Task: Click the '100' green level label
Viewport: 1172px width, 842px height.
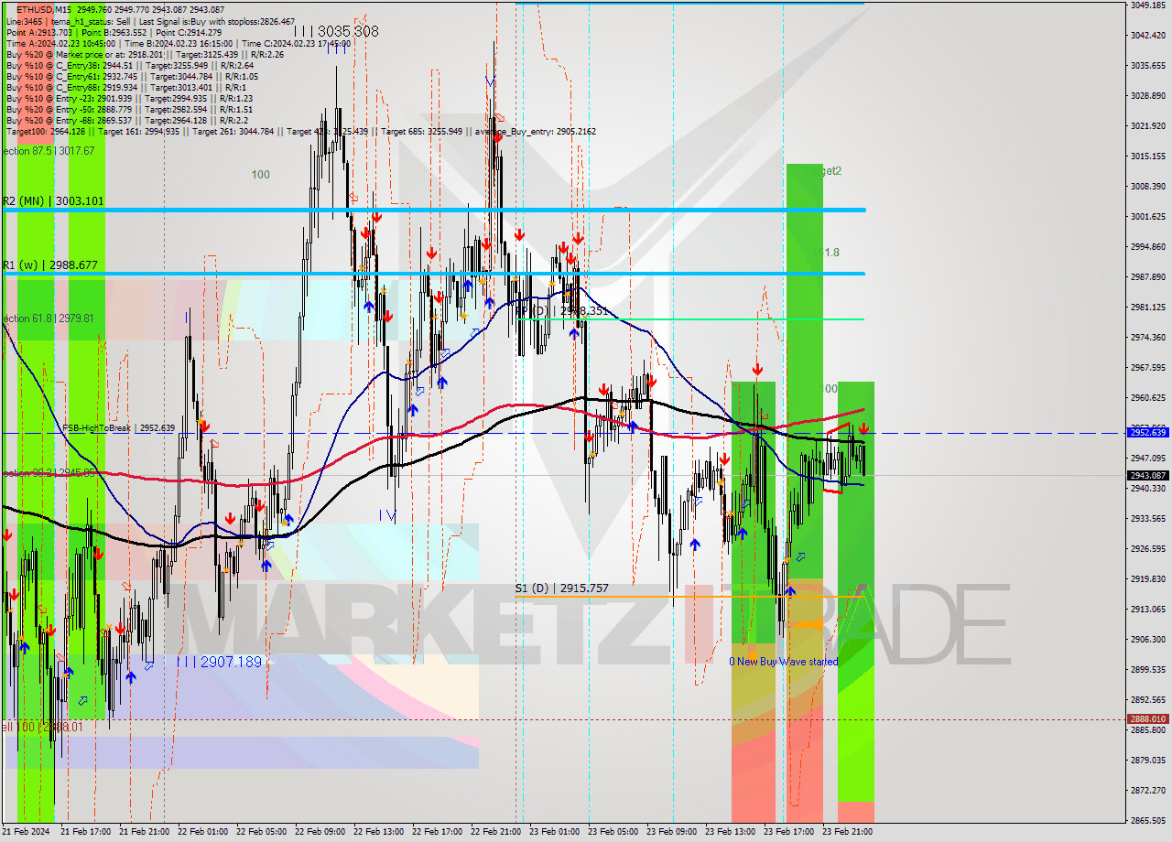Action: point(261,174)
